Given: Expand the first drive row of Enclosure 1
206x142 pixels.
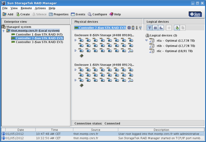Looking at the screenshot, I should click(x=76, y=70).
